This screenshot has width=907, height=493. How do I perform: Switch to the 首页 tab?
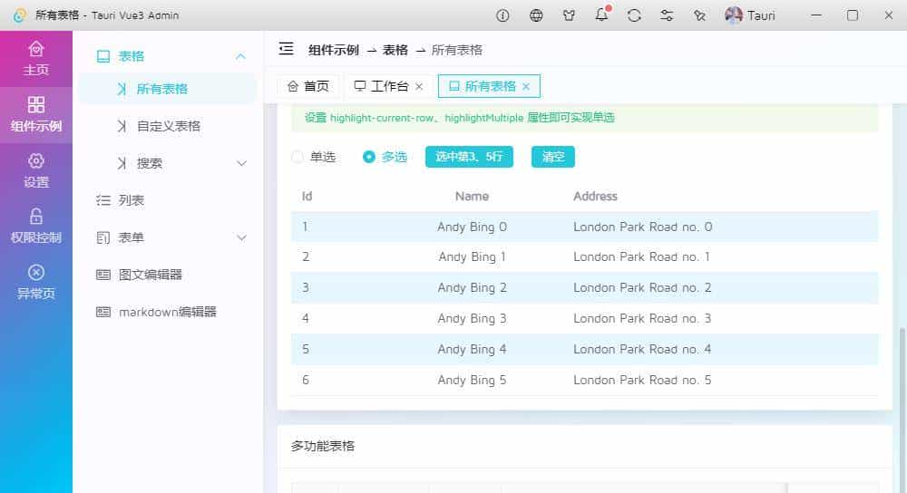tap(308, 86)
